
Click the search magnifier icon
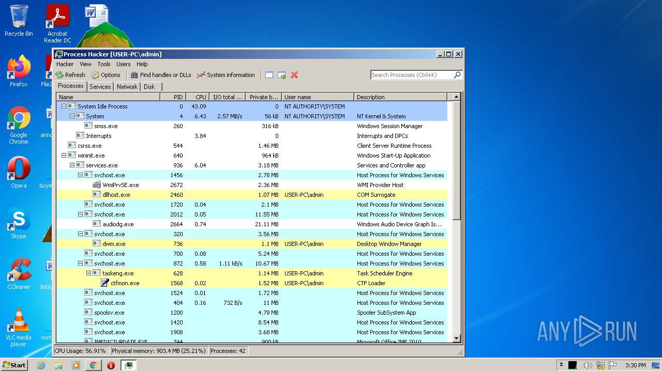(457, 75)
